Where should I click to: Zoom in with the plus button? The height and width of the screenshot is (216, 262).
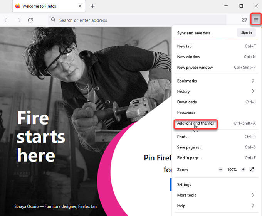coord(243,169)
